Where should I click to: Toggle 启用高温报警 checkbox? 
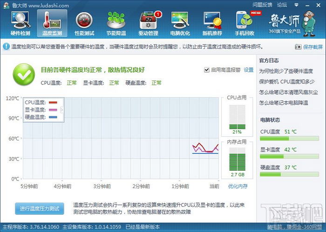(x=206, y=70)
